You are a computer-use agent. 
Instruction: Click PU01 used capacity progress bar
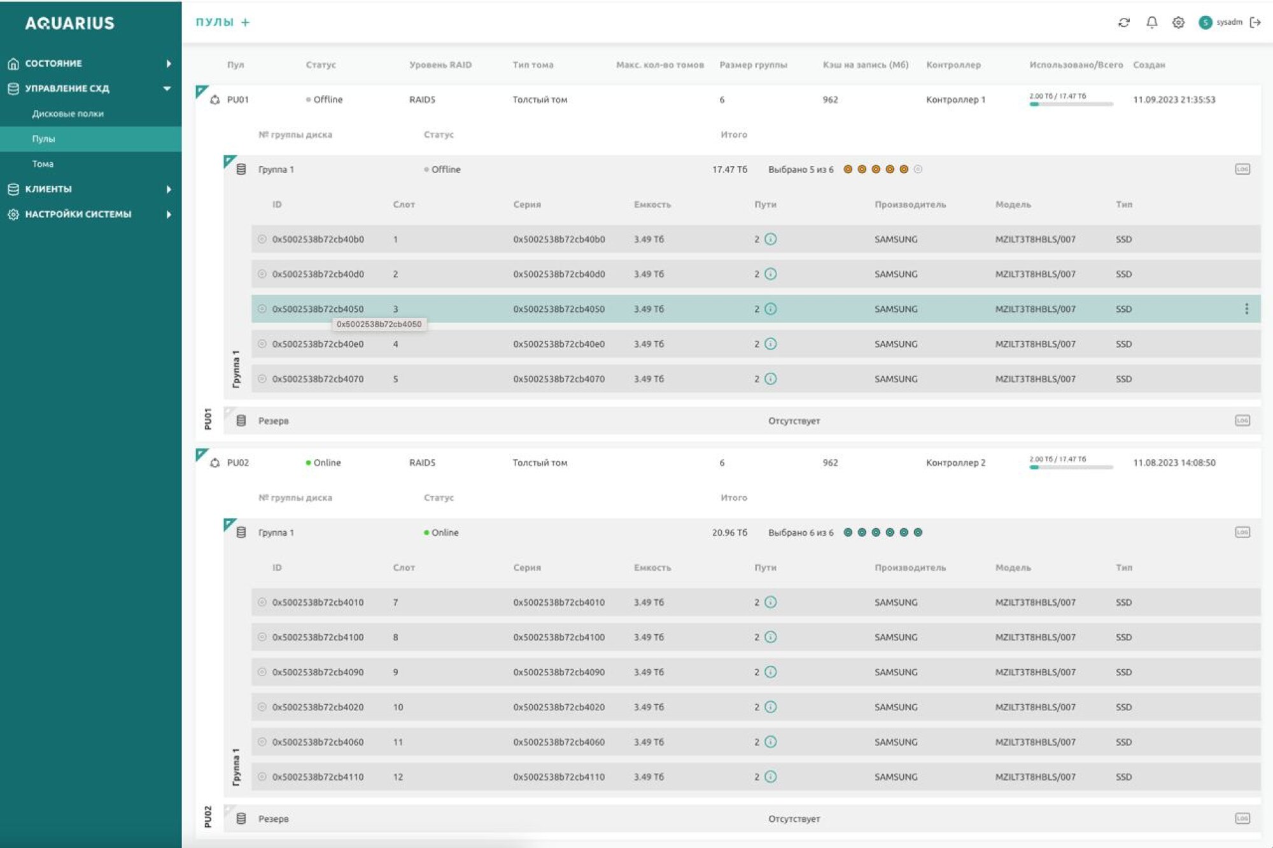click(1071, 104)
